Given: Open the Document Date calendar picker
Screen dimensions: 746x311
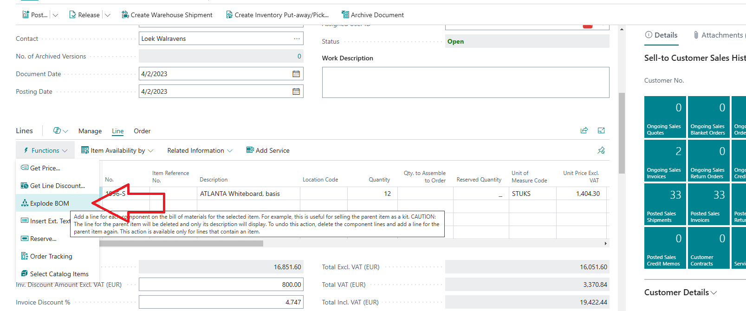Looking at the screenshot, I should coord(296,74).
